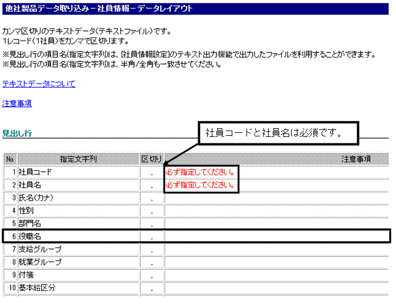Open the 注意事項 link

click(17, 104)
